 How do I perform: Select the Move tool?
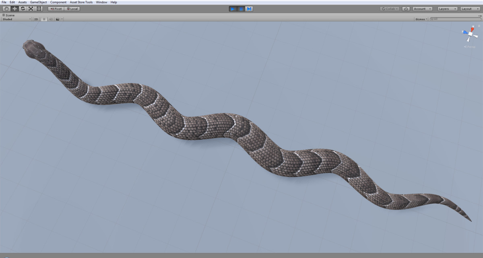[x=14, y=8]
